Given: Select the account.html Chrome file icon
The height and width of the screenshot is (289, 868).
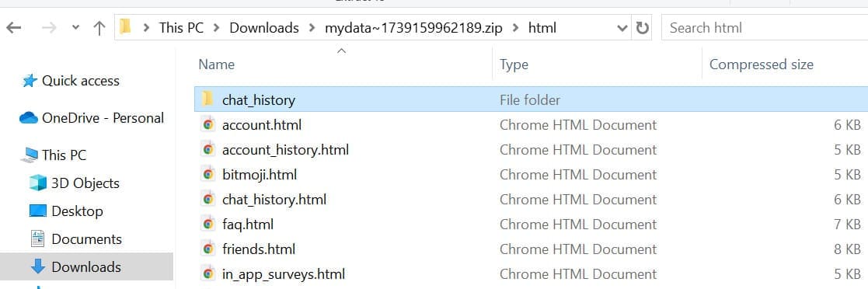Looking at the screenshot, I should pyautogui.click(x=208, y=124).
